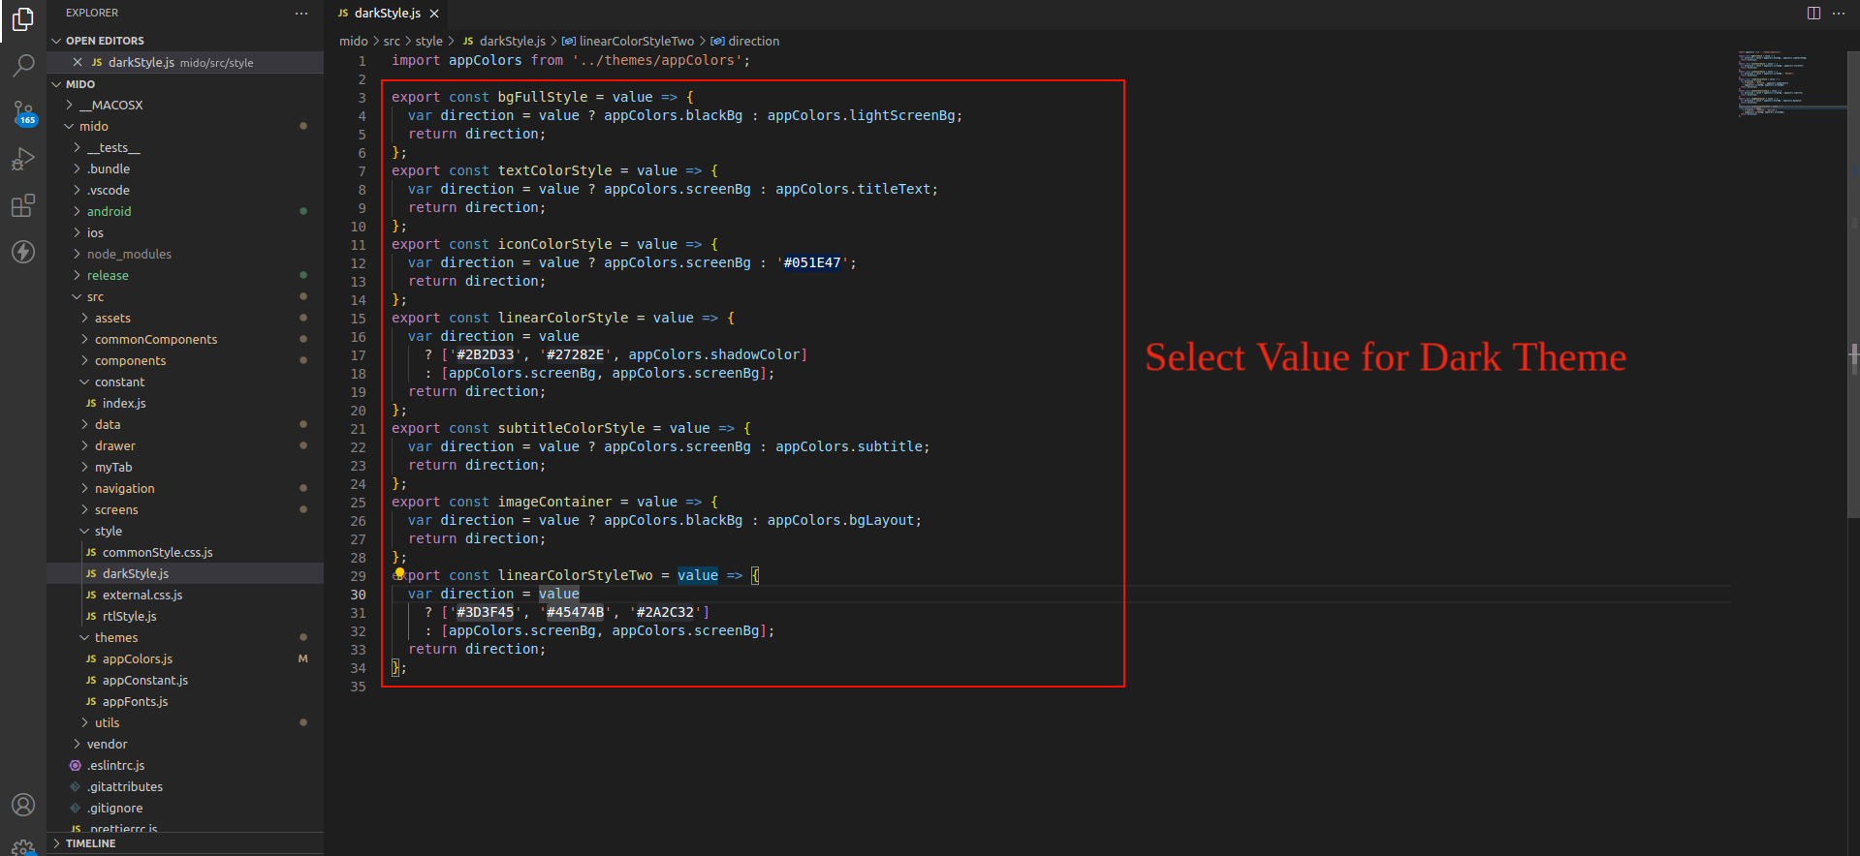
Task: Open the Search view icon
Action: (23, 66)
